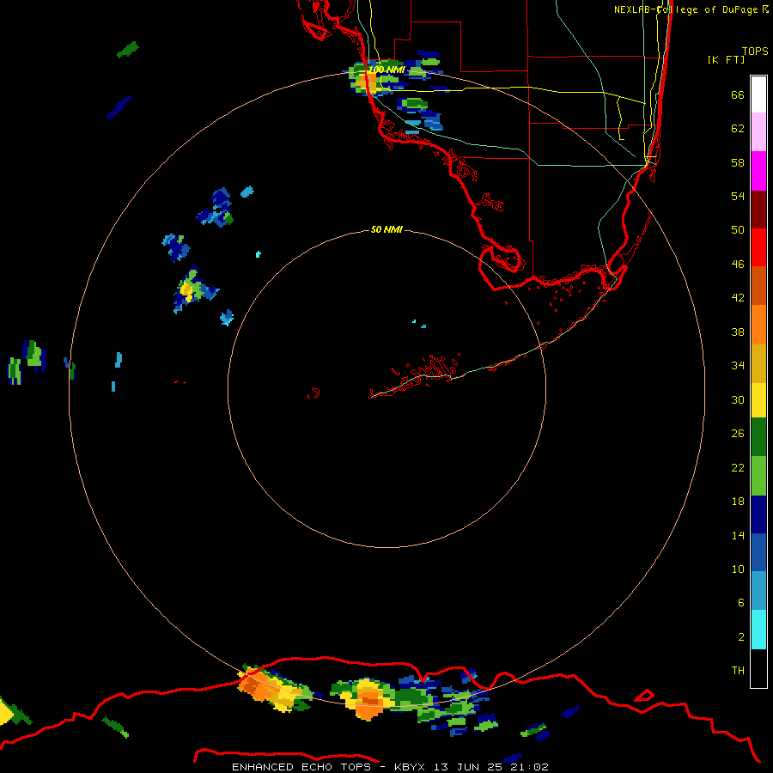Screen dimensions: 773x773
Task: Select the medium blue legend swatch
Action: 758,552
